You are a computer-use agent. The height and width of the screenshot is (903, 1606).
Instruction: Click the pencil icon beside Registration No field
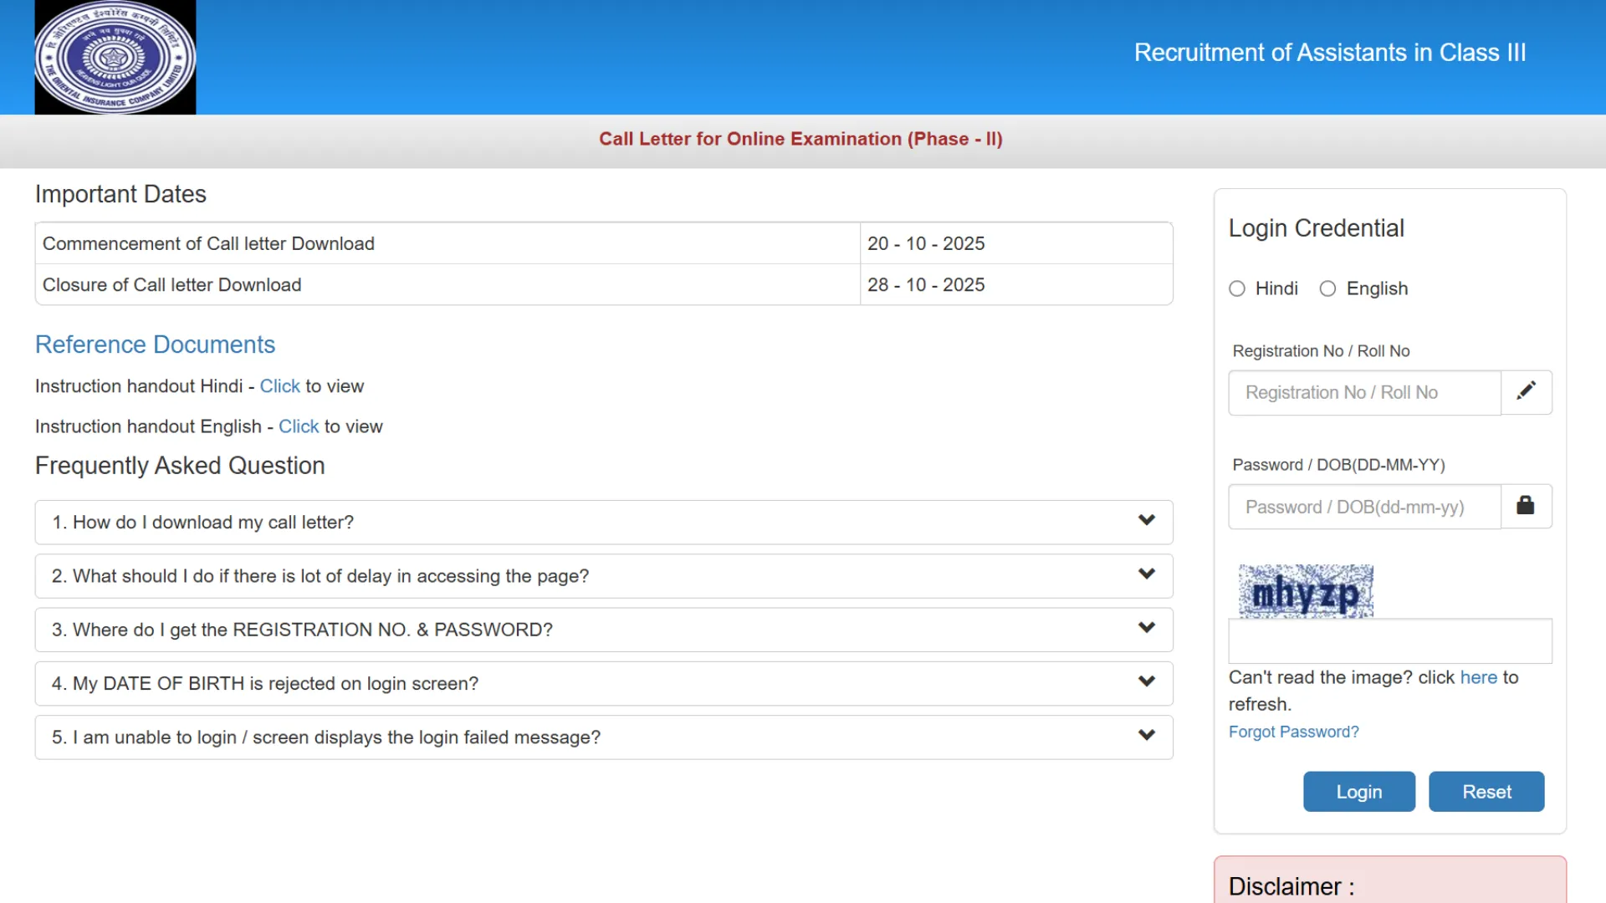[x=1526, y=391]
